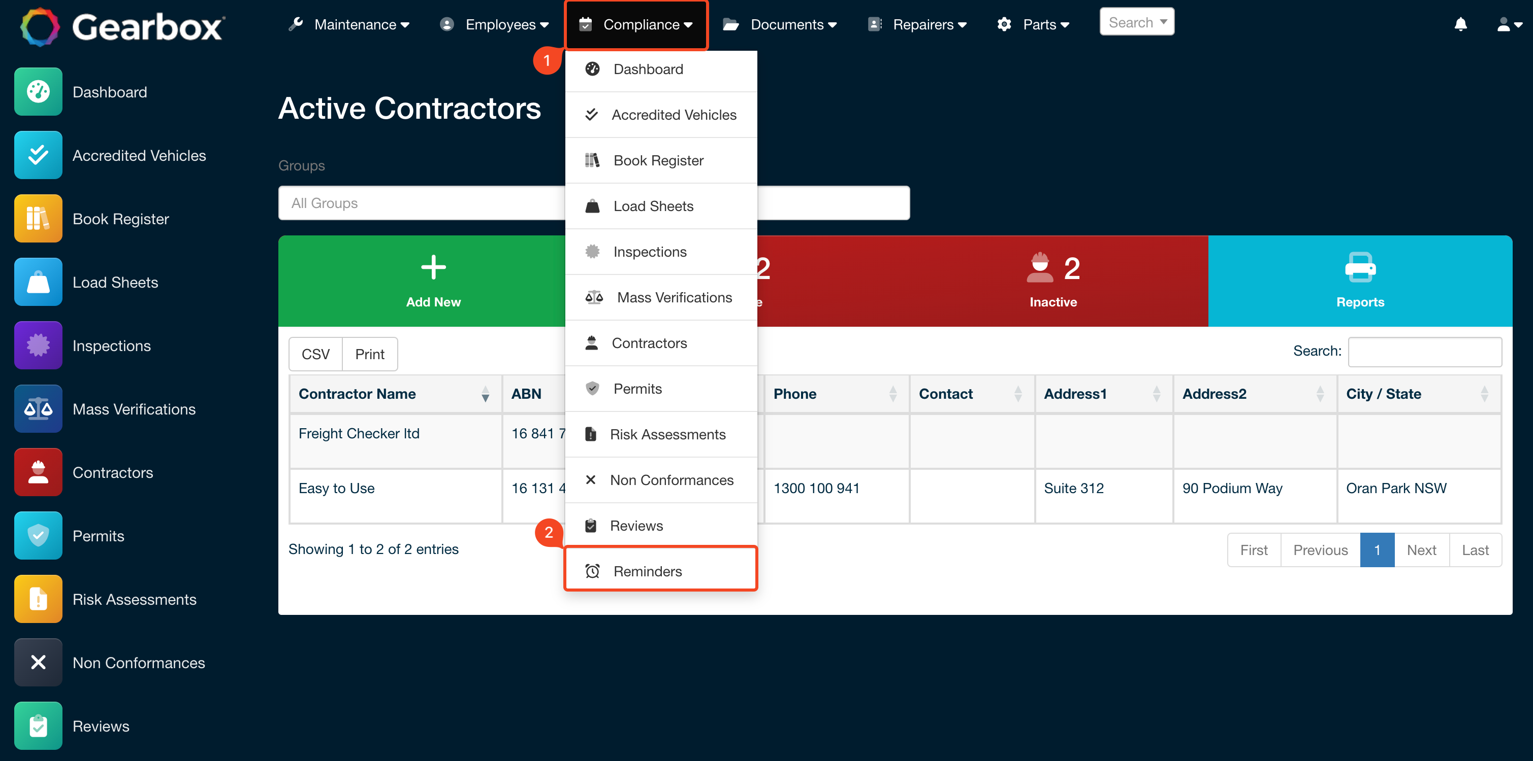The width and height of the screenshot is (1533, 761).
Task: Select Reminders from the Compliance menu
Action: click(x=648, y=571)
